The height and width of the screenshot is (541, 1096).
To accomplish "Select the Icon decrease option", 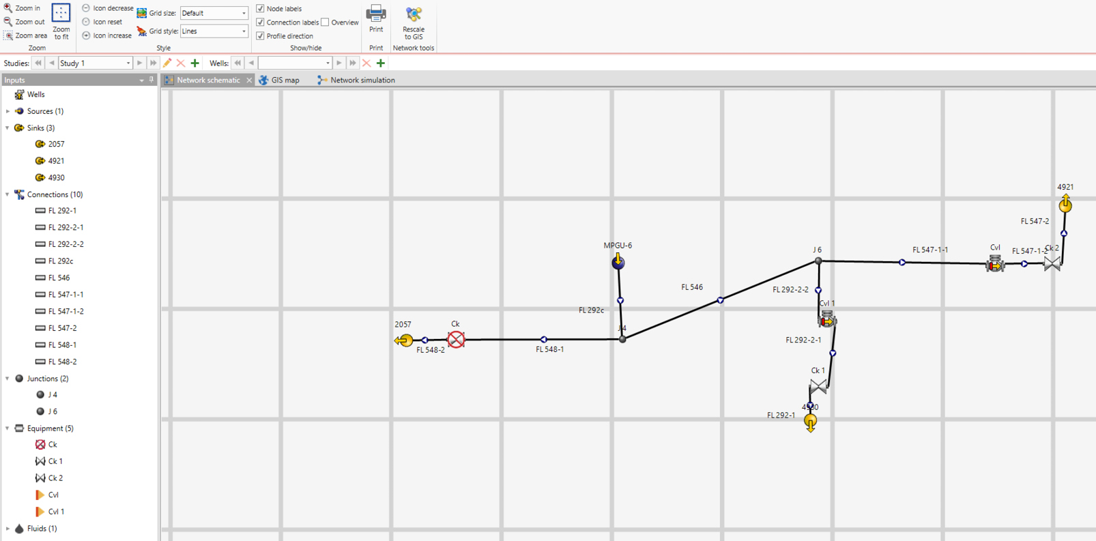I will [108, 8].
